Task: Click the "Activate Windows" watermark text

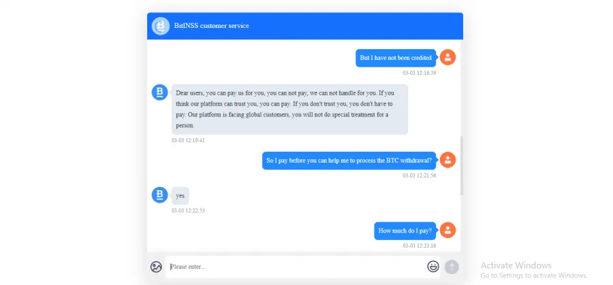Action: [516, 265]
